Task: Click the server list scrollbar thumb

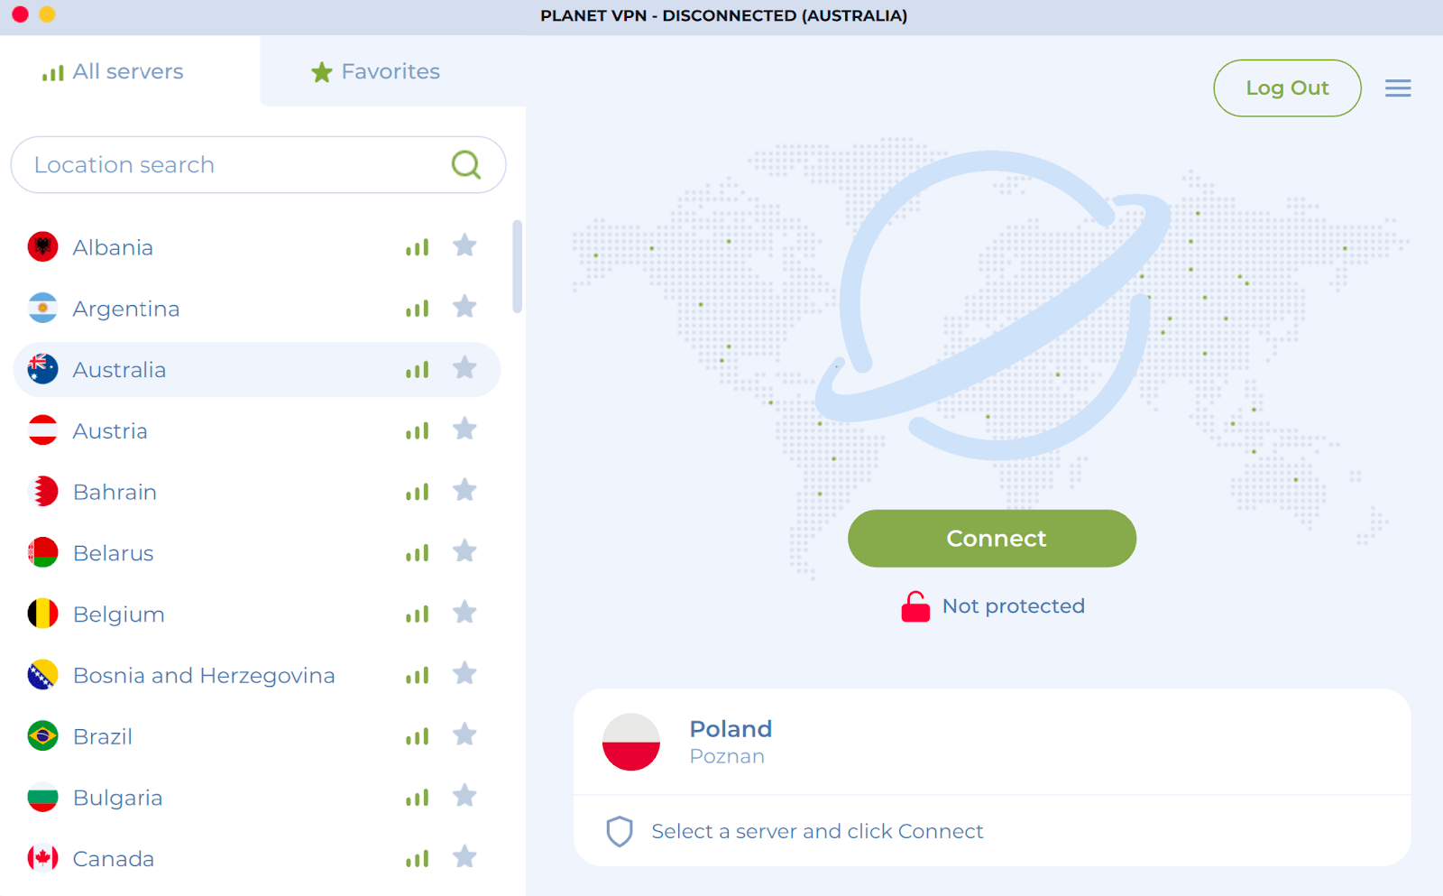Action: (518, 266)
